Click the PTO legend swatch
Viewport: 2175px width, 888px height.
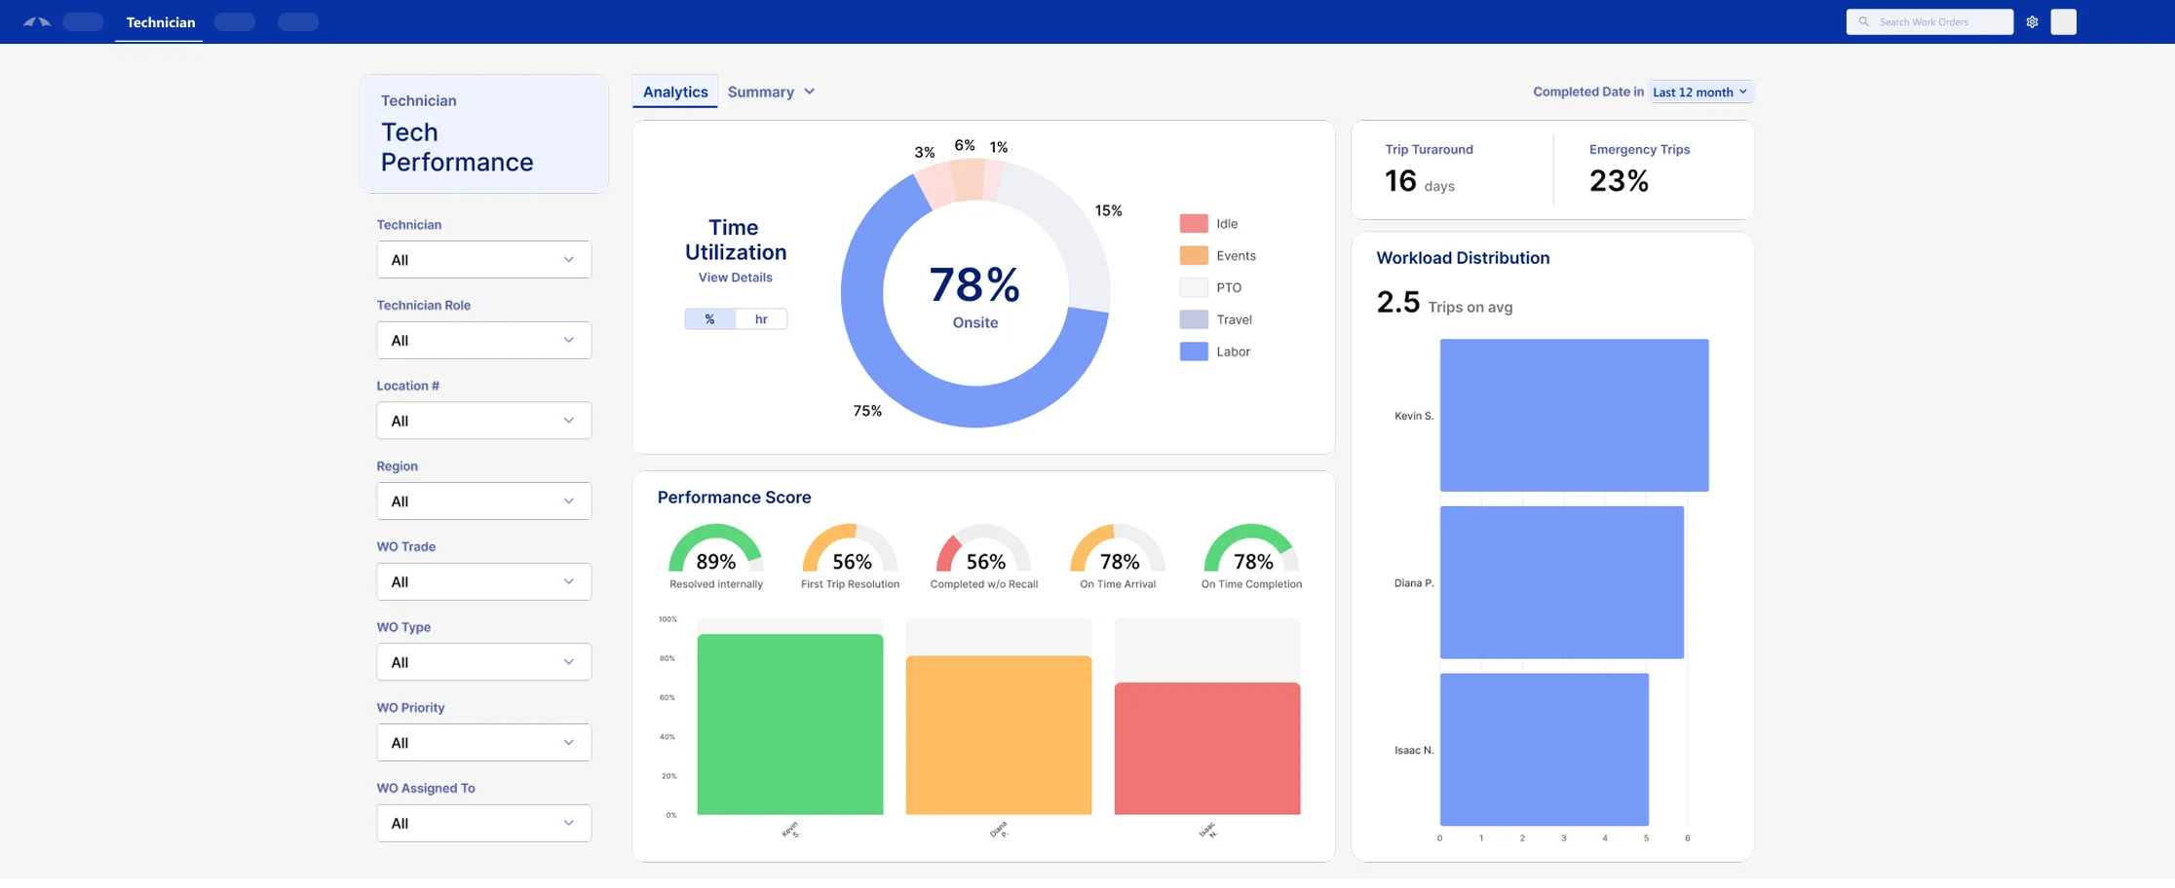[x=1194, y=288]
